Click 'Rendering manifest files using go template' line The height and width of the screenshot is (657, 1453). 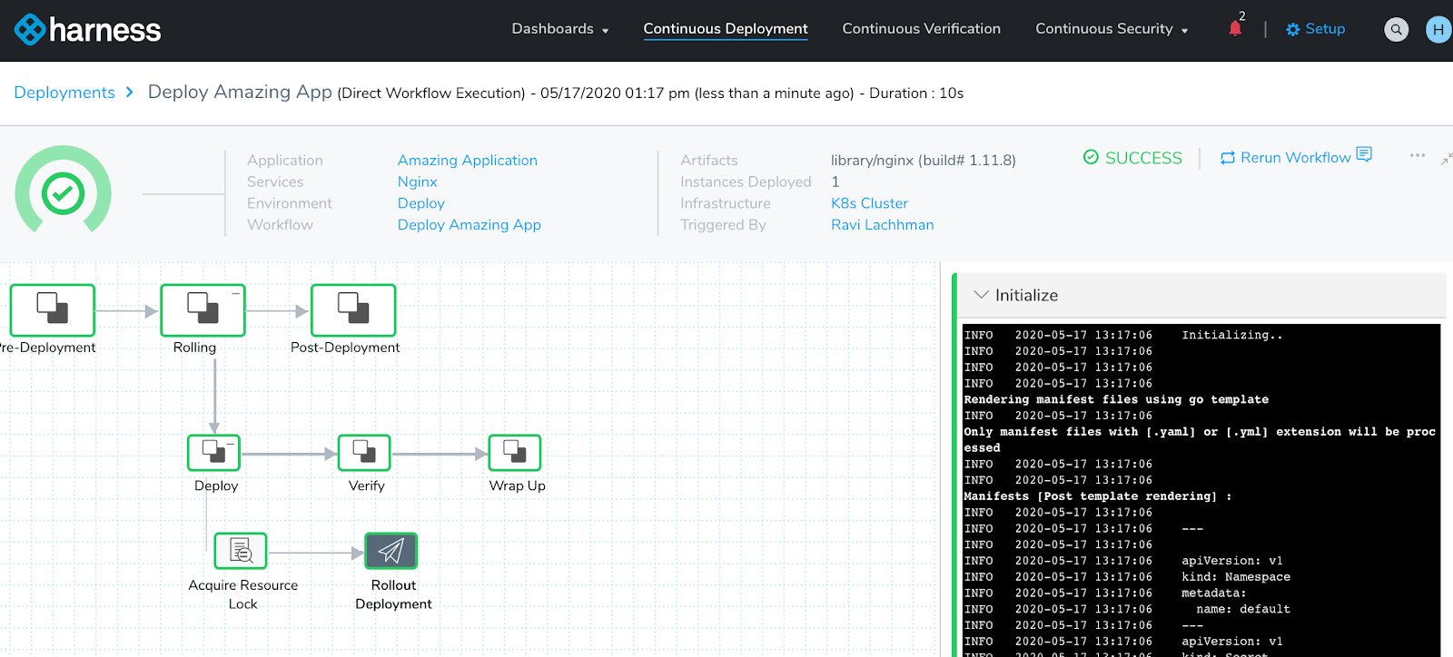(1116, 400)
